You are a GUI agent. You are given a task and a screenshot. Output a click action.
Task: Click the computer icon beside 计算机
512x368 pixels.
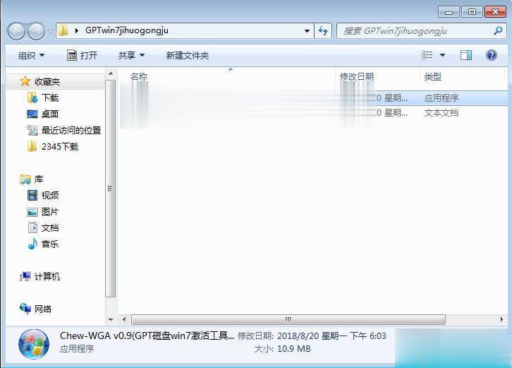[x=25, y=277]
